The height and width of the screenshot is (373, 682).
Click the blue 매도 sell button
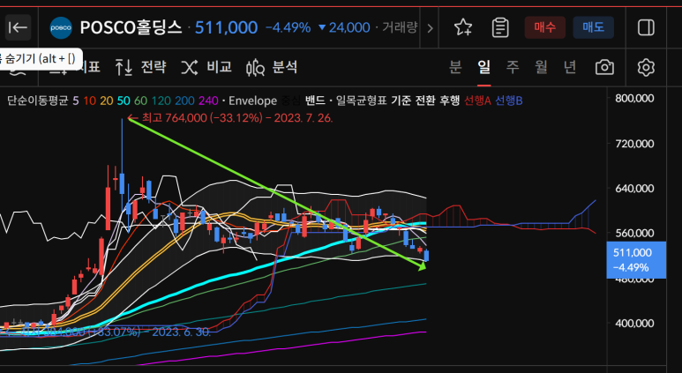point(593,28)
